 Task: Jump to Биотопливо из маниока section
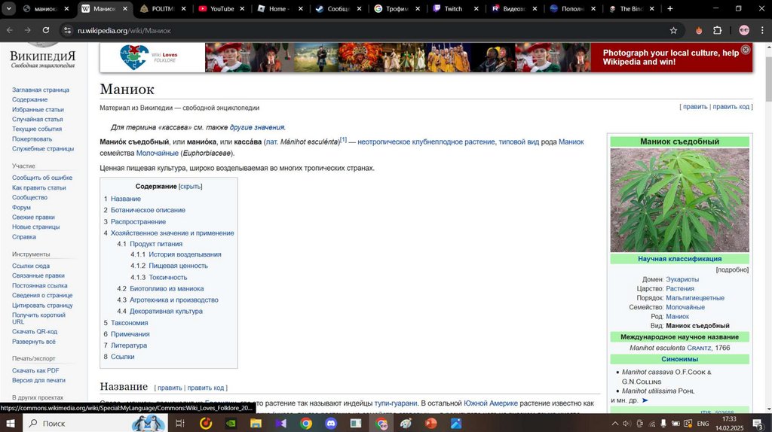click(167, 288)
